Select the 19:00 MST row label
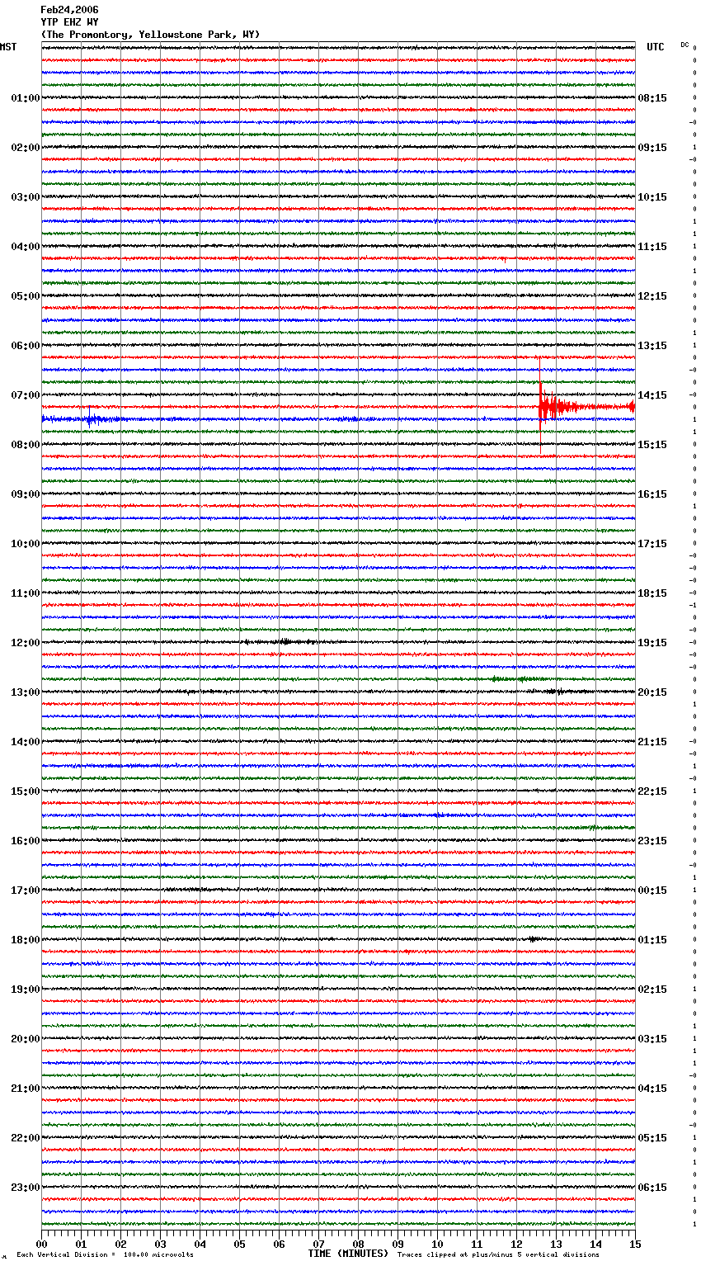 25,990
